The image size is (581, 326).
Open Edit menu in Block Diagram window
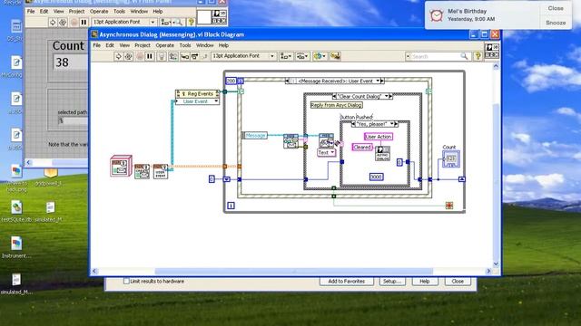pyautogui.click(x=110, y=45)
